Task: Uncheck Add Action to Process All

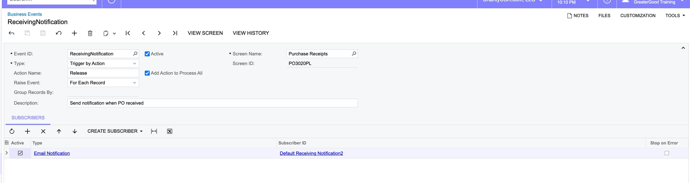Action: click(x=147, y=73)
